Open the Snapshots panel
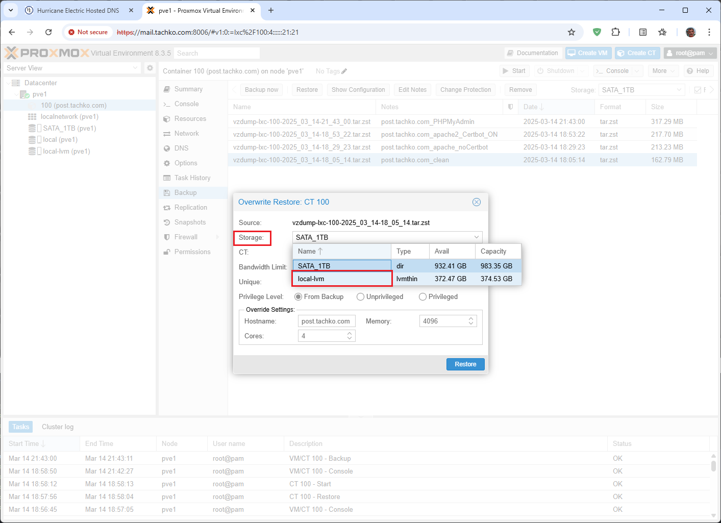 tap(190, 222)
